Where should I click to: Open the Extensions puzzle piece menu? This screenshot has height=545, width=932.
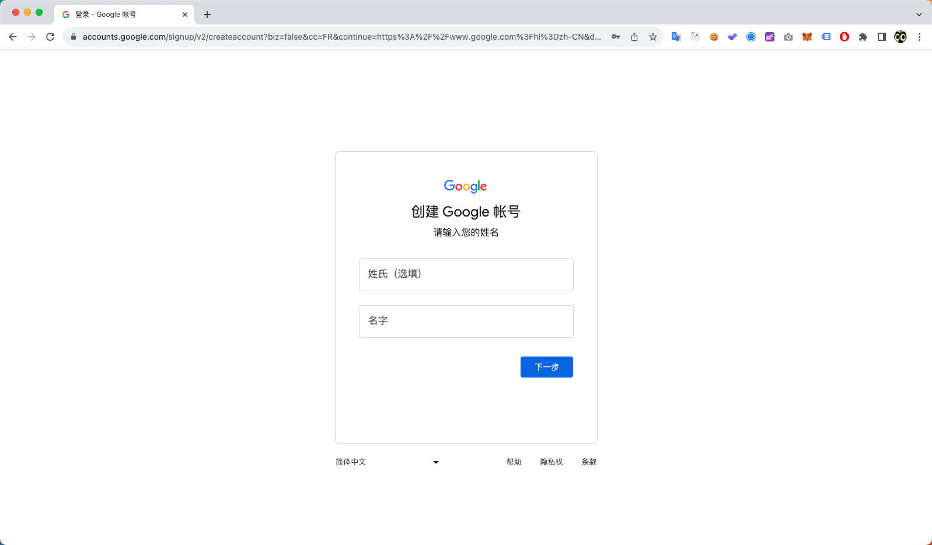(863, 37)
